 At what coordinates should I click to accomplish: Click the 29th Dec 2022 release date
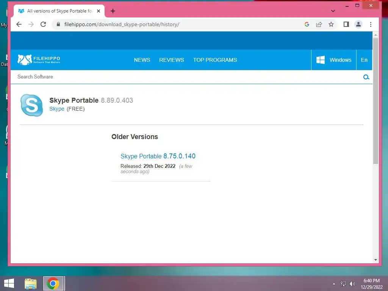[160, 166]
